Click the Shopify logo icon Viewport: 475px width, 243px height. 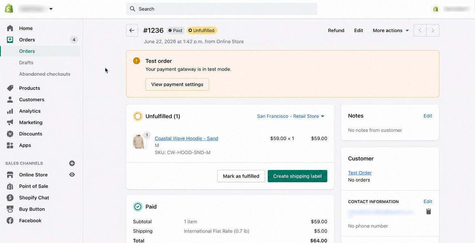point(9,8)
